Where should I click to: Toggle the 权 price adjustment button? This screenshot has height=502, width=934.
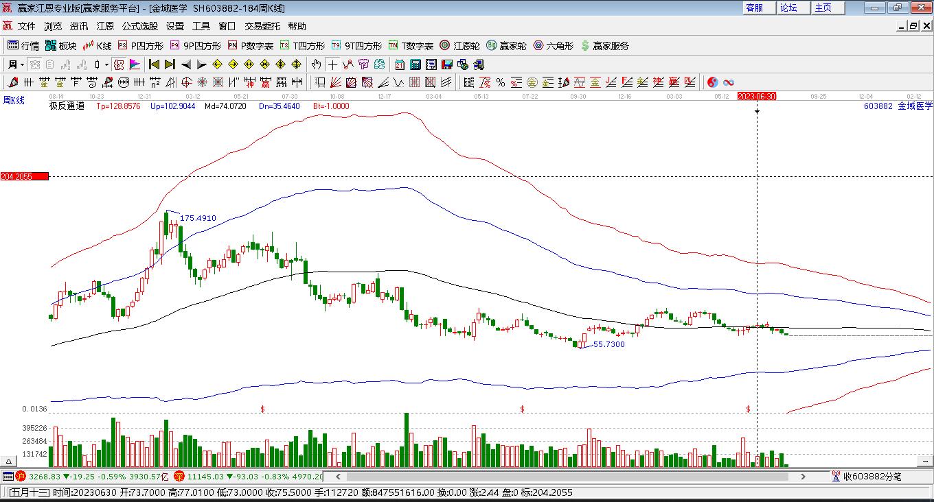119,64
